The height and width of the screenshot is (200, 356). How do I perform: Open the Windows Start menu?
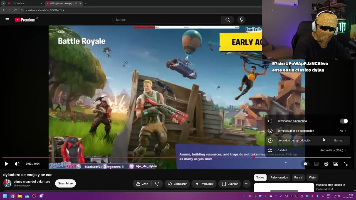(x=5, y=196)
